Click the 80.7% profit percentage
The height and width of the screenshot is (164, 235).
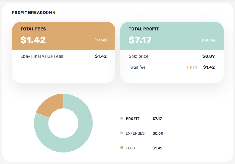[x=208, y=40]
